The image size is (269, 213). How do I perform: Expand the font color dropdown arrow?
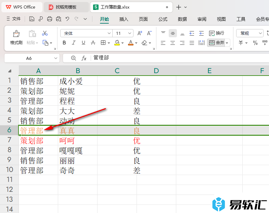point(136,43)
